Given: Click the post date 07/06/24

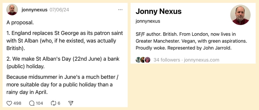Looking at the screenshot, I should [59, 10].
